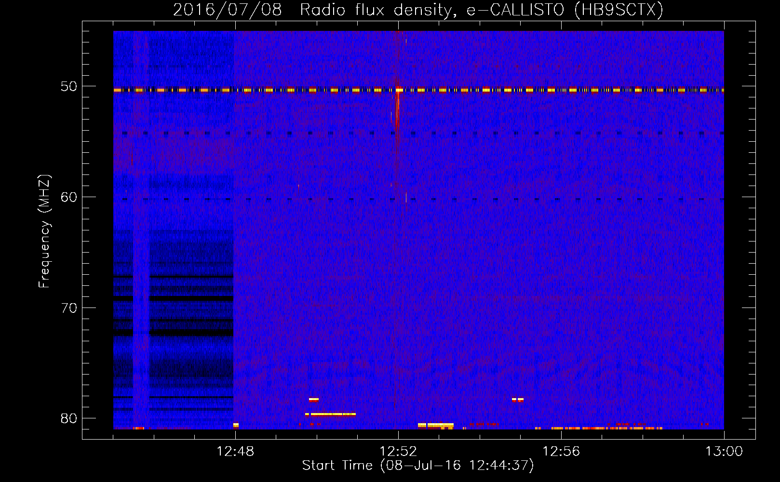Click the 80 MHz frequency tick label
The width and height of the screenshot is (780, 482).
(x=69, y=418)
